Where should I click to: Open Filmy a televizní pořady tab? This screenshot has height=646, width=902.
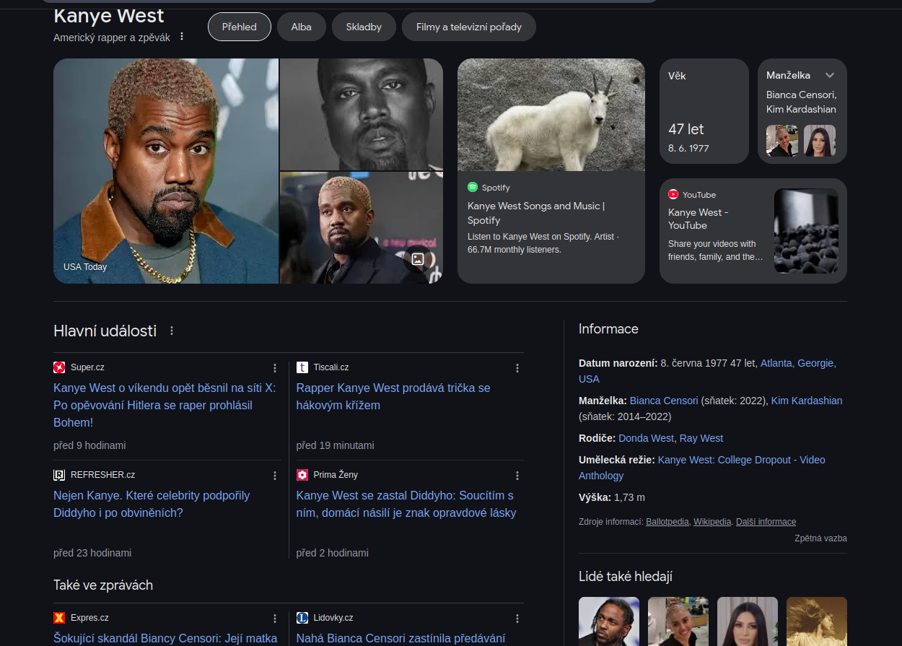click(470, 27)
